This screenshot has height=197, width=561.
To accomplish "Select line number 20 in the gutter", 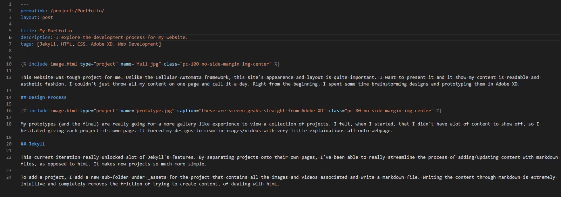I will [x=9, y=144].
